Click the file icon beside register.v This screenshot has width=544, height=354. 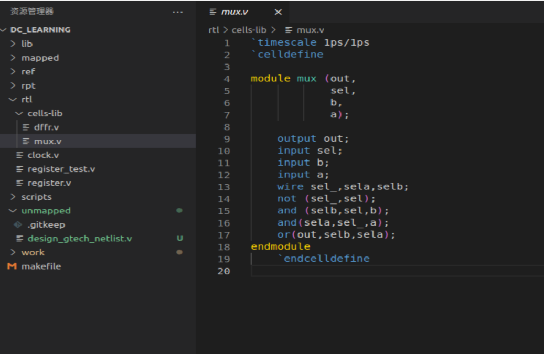19,183
